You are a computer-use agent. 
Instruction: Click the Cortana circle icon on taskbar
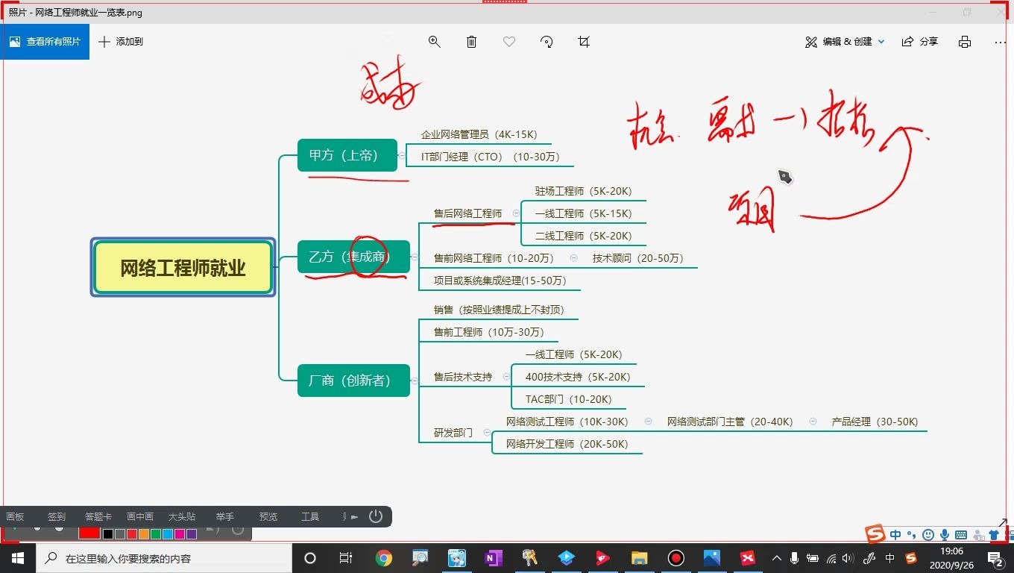coord(310,558)
